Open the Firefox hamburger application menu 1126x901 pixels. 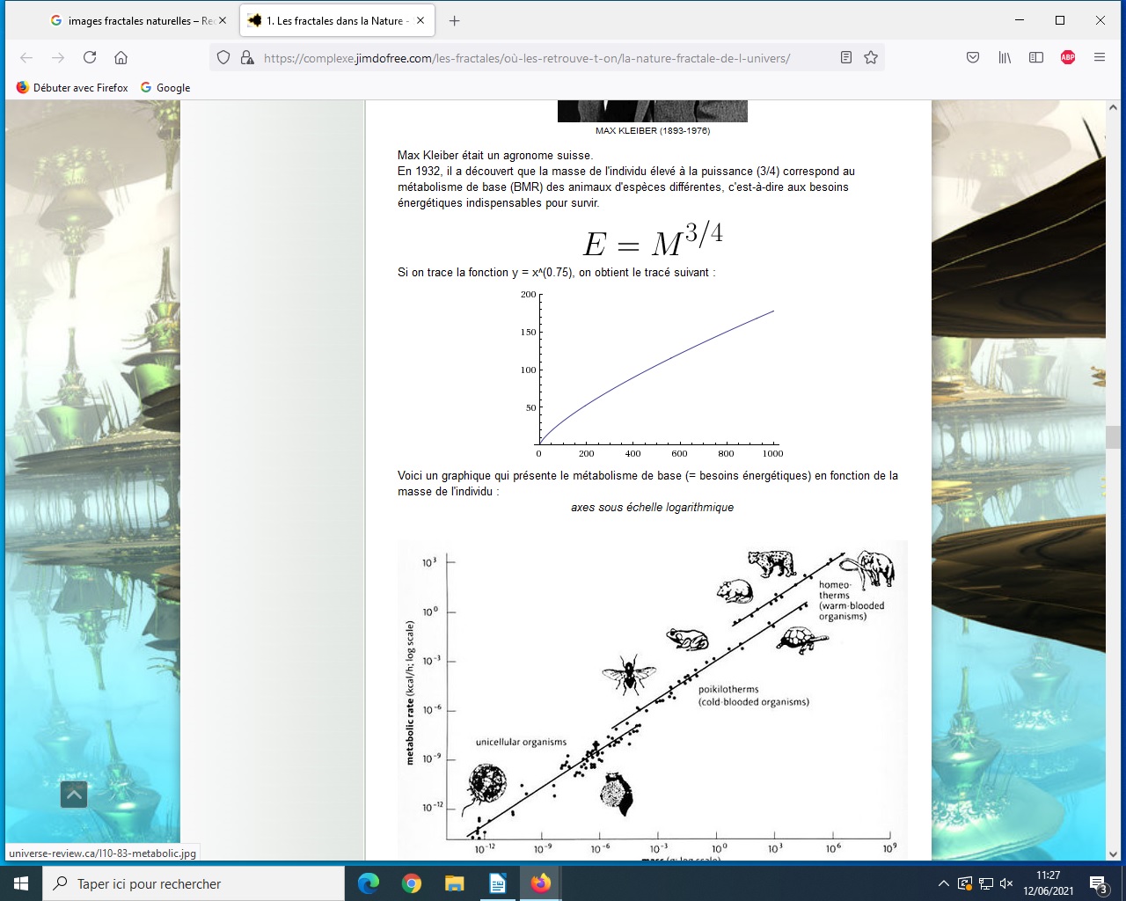[1100, 57]
